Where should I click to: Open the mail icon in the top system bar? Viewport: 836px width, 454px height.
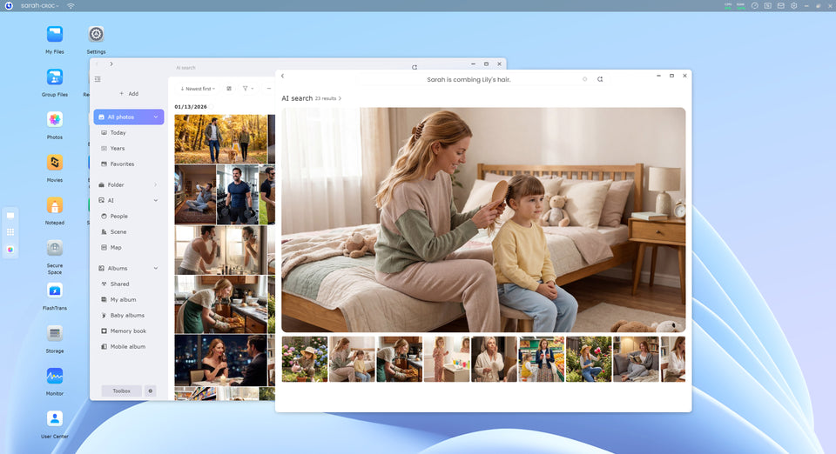pos(780,6)
